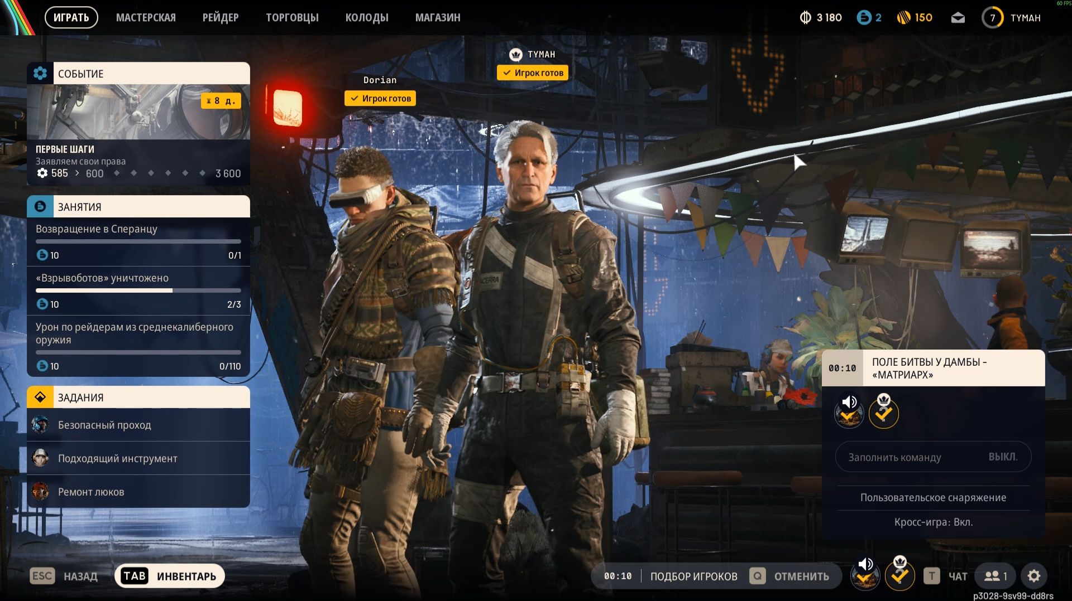The height and width of the screenshot is (601, 1072).
Task: Click the СОБЫТИЕ panel title
Action: (x=81, y=74)
